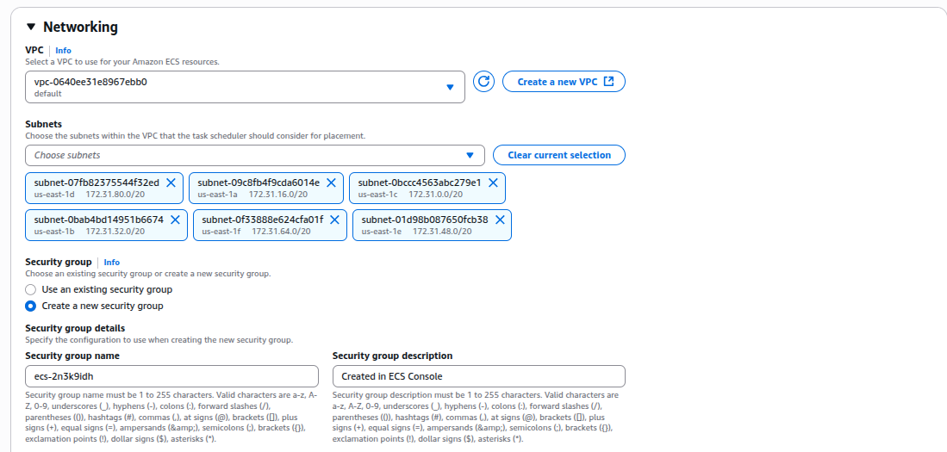
Task: Focus the Security group name field
Action: point(171,376)
